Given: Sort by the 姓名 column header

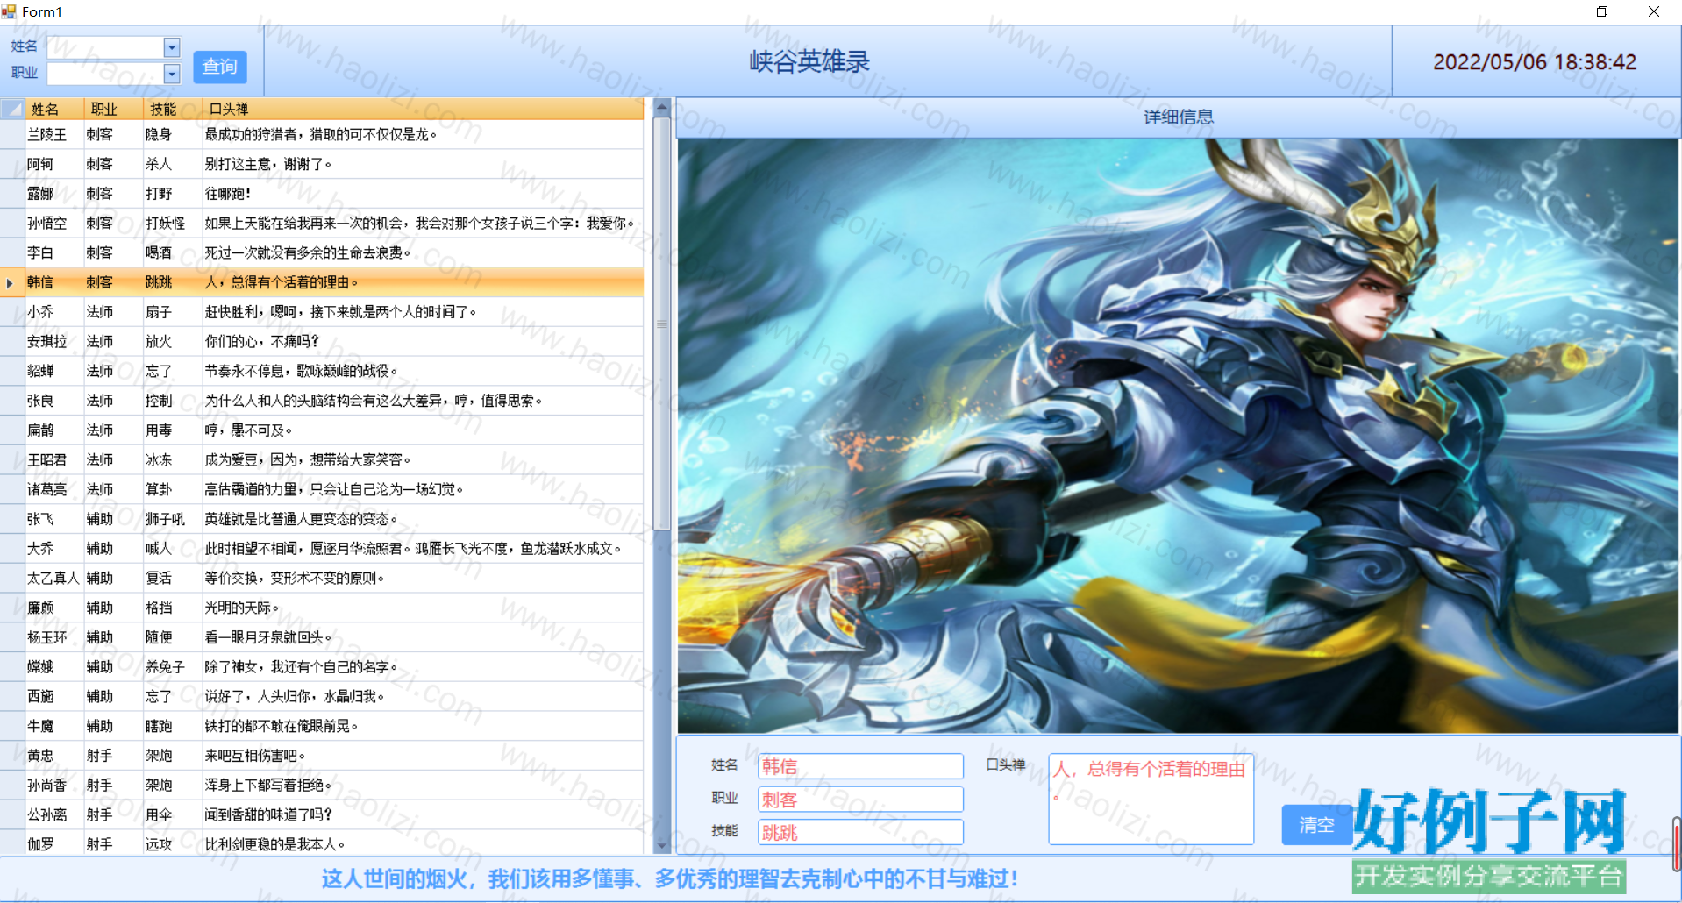Looking at the screenshot, I should point(54,109).
